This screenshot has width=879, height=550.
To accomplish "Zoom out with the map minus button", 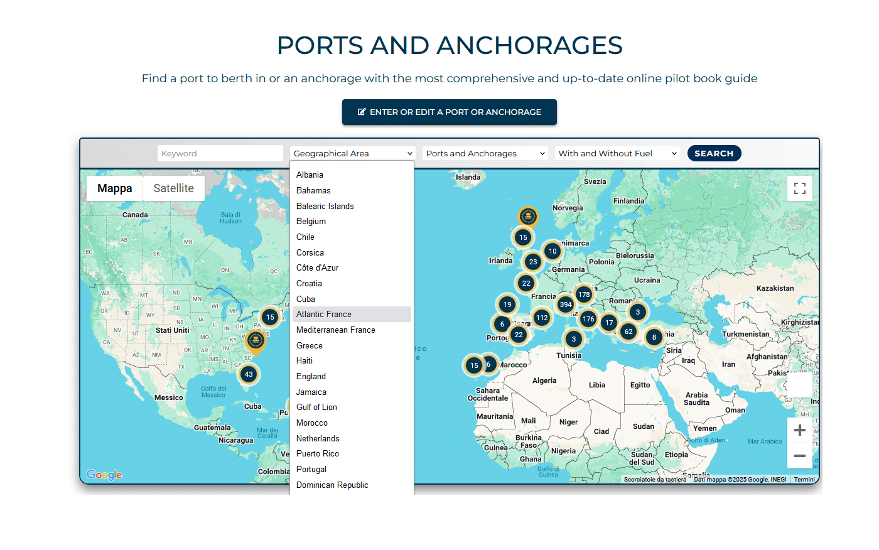I will pos(799,456).
